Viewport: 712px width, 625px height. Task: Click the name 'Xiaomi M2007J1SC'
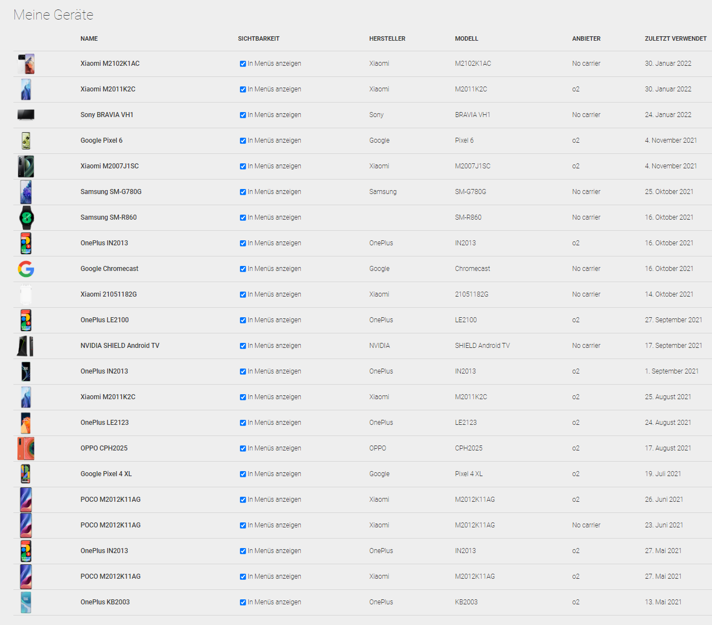tap(109, 166)
